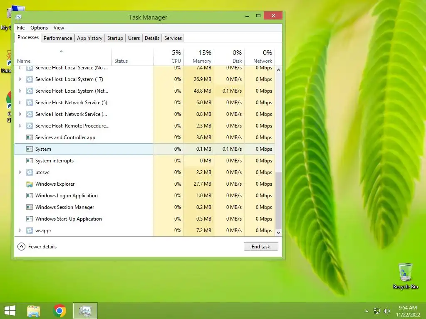Click the wsappx gear icon
This screenshot has height=319, width=426.
30,231
